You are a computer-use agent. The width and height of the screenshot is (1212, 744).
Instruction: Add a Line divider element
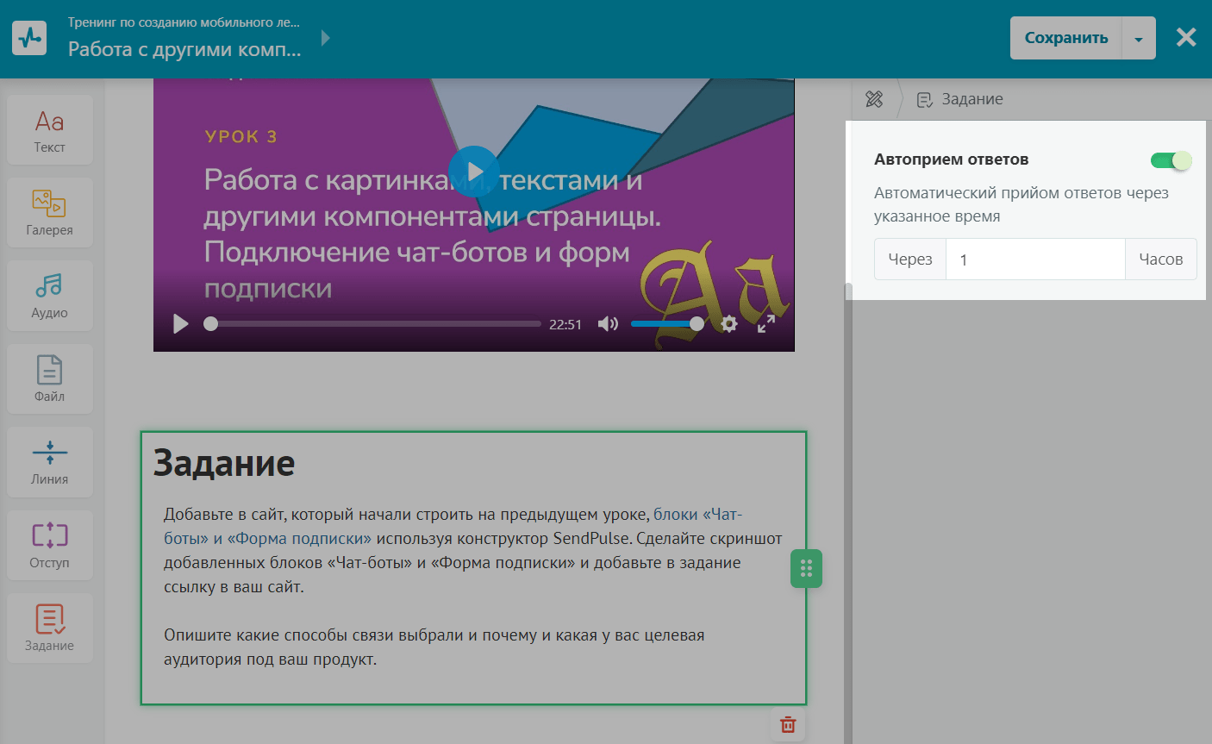[49, 462]
